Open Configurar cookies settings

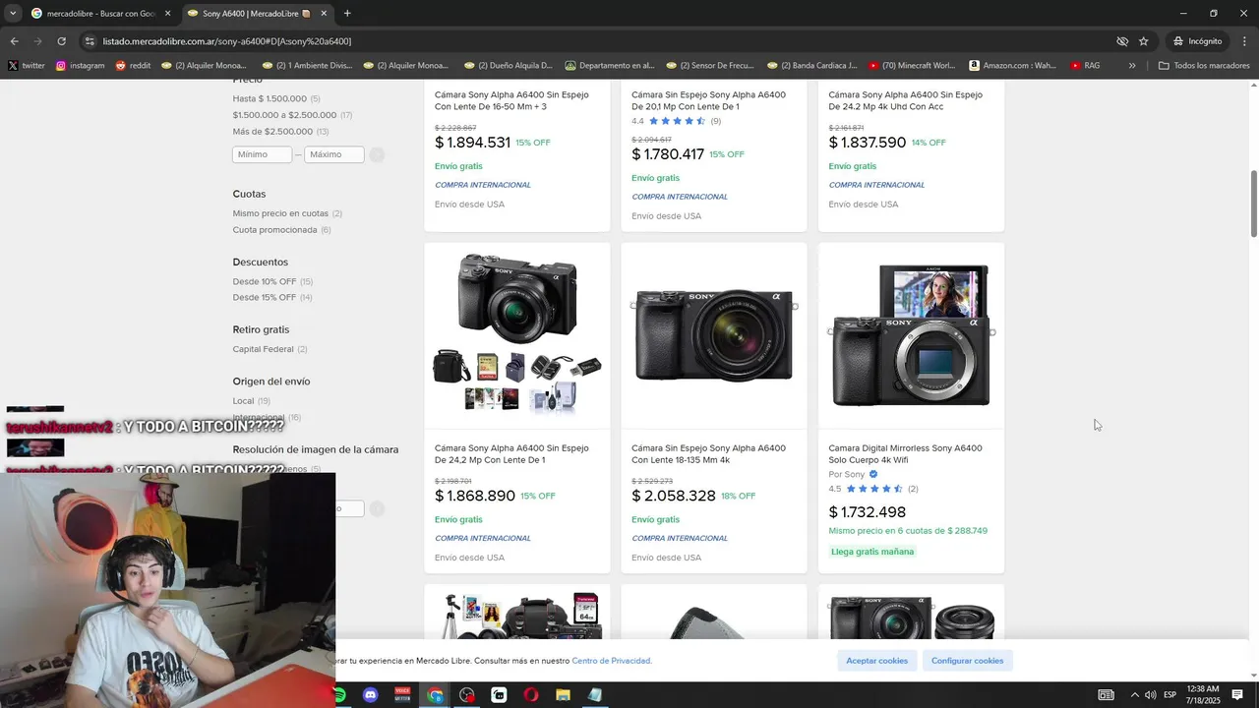point(967,661)
